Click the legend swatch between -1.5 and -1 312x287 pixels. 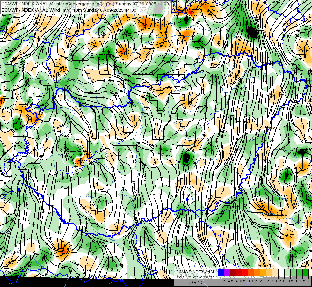coord(269,273)
